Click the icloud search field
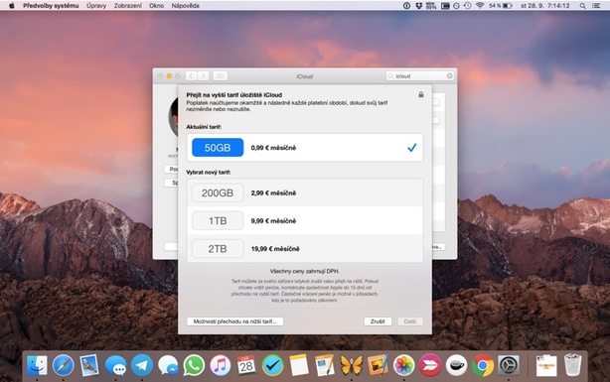610x382 pixels. tap(420, 75)
